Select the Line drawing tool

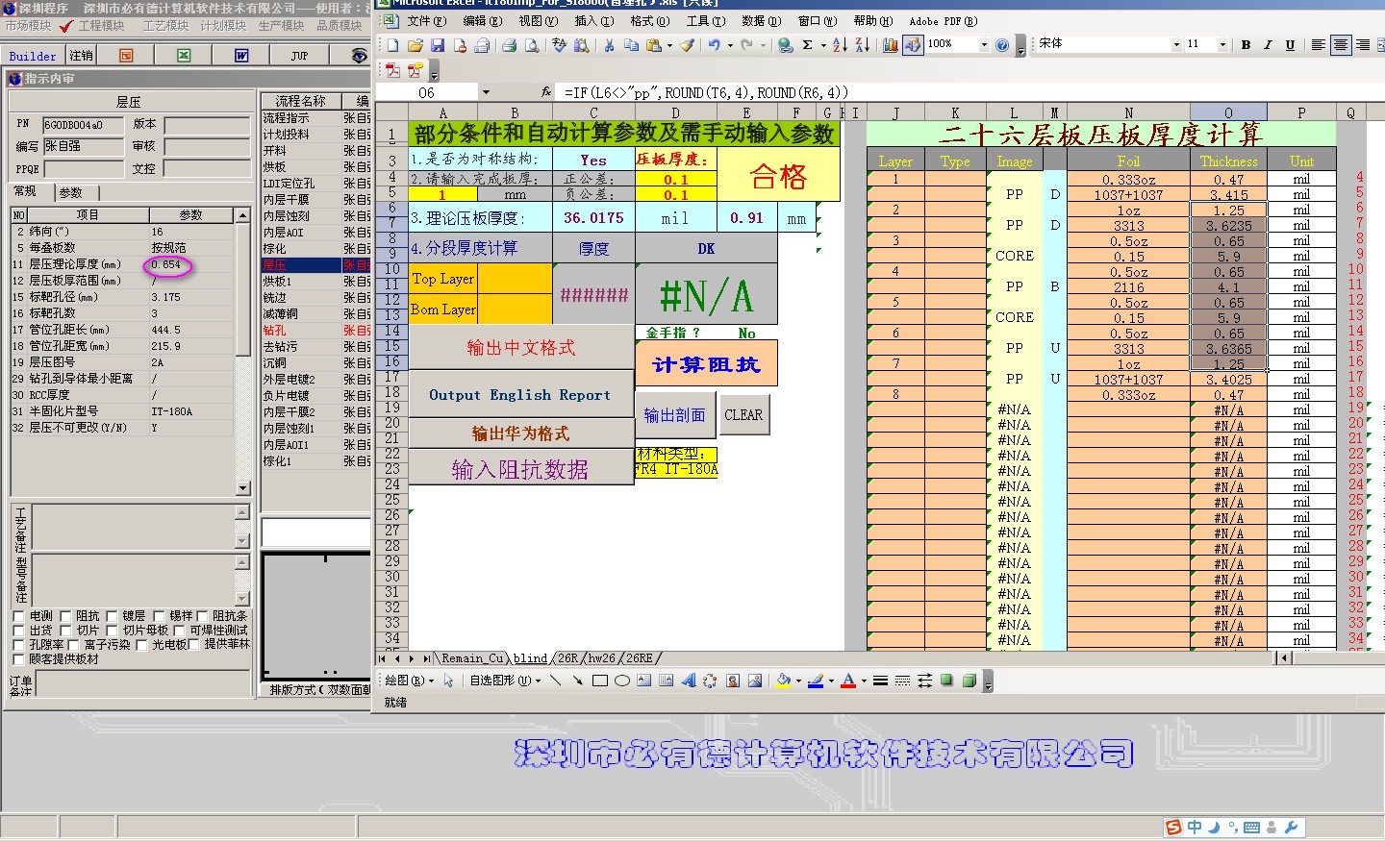tap(555, 681)
